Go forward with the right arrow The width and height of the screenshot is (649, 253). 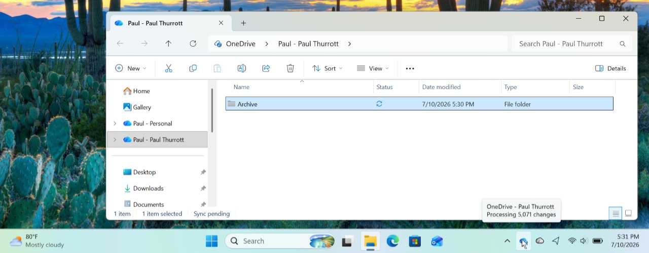click(x=145, y=44)
